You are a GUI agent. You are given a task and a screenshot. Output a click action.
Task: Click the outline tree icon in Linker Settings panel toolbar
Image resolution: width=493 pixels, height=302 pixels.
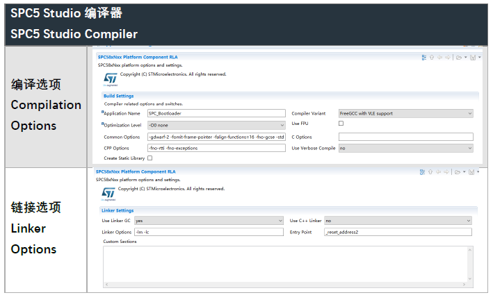pos(422,172)
